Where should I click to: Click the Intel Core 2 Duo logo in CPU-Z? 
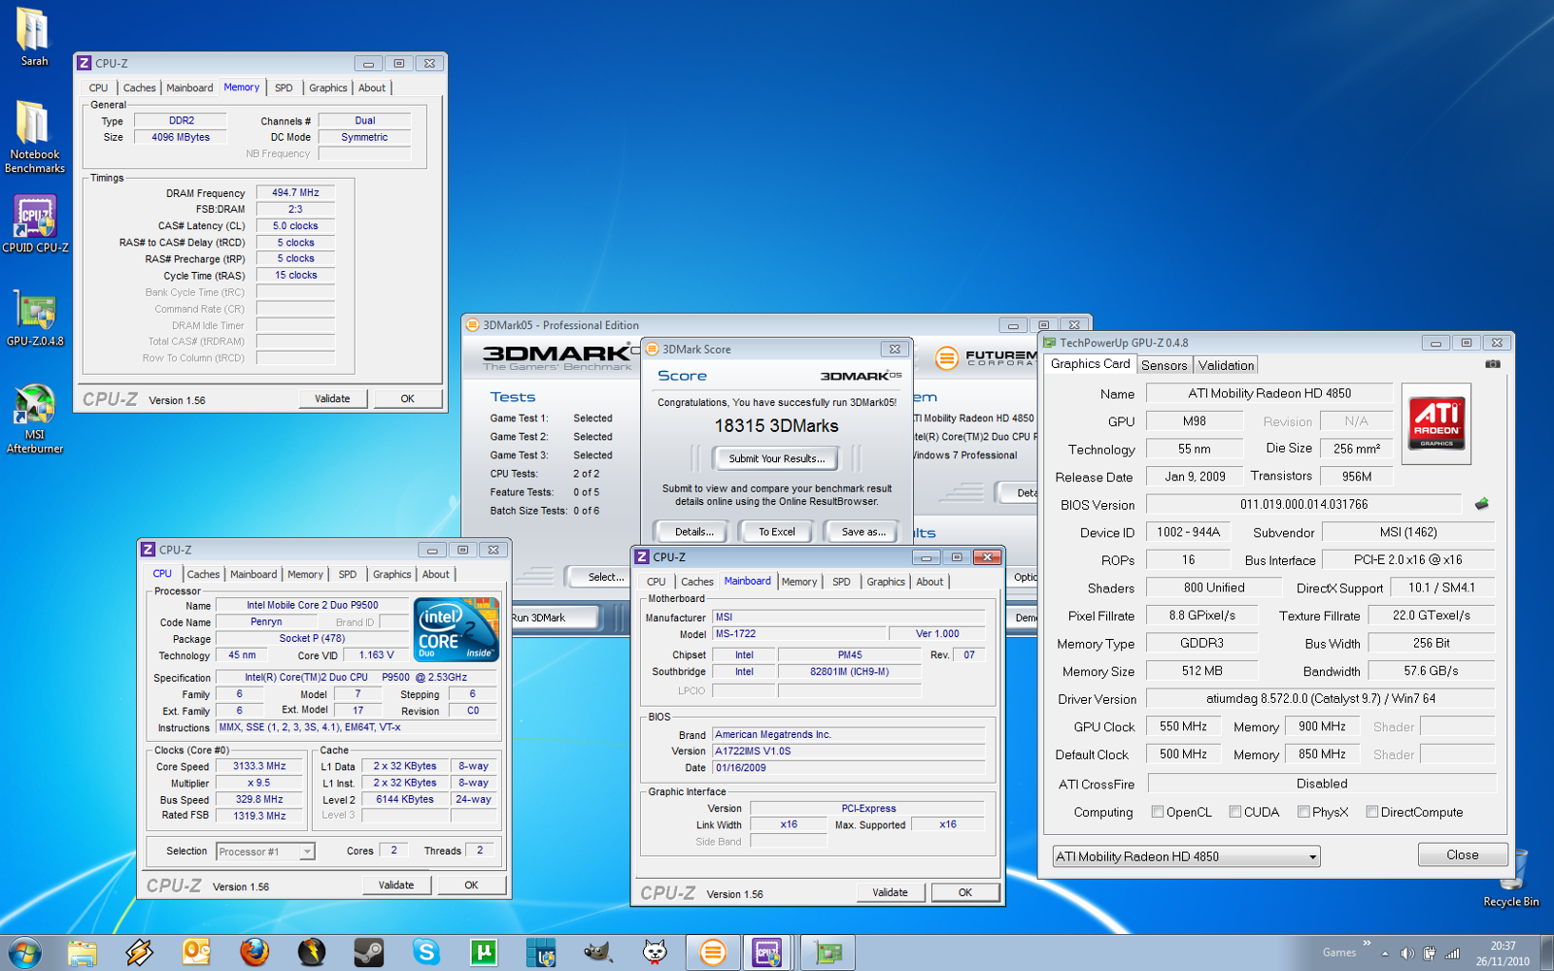[x=456, y=630]
